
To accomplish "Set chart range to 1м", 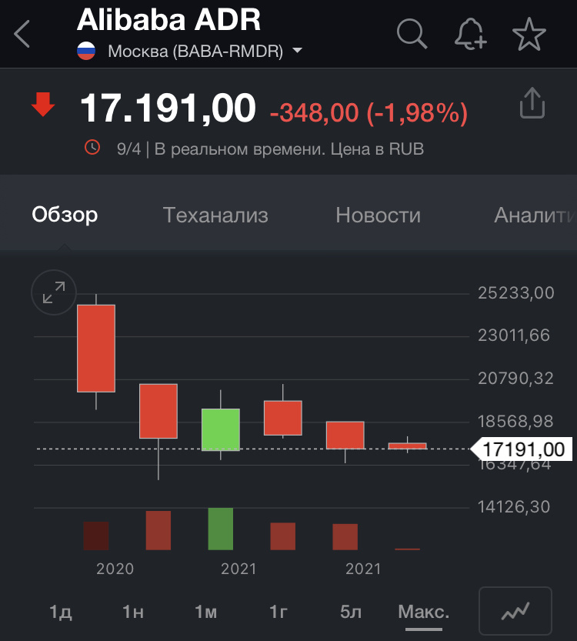I will (205, 612).
